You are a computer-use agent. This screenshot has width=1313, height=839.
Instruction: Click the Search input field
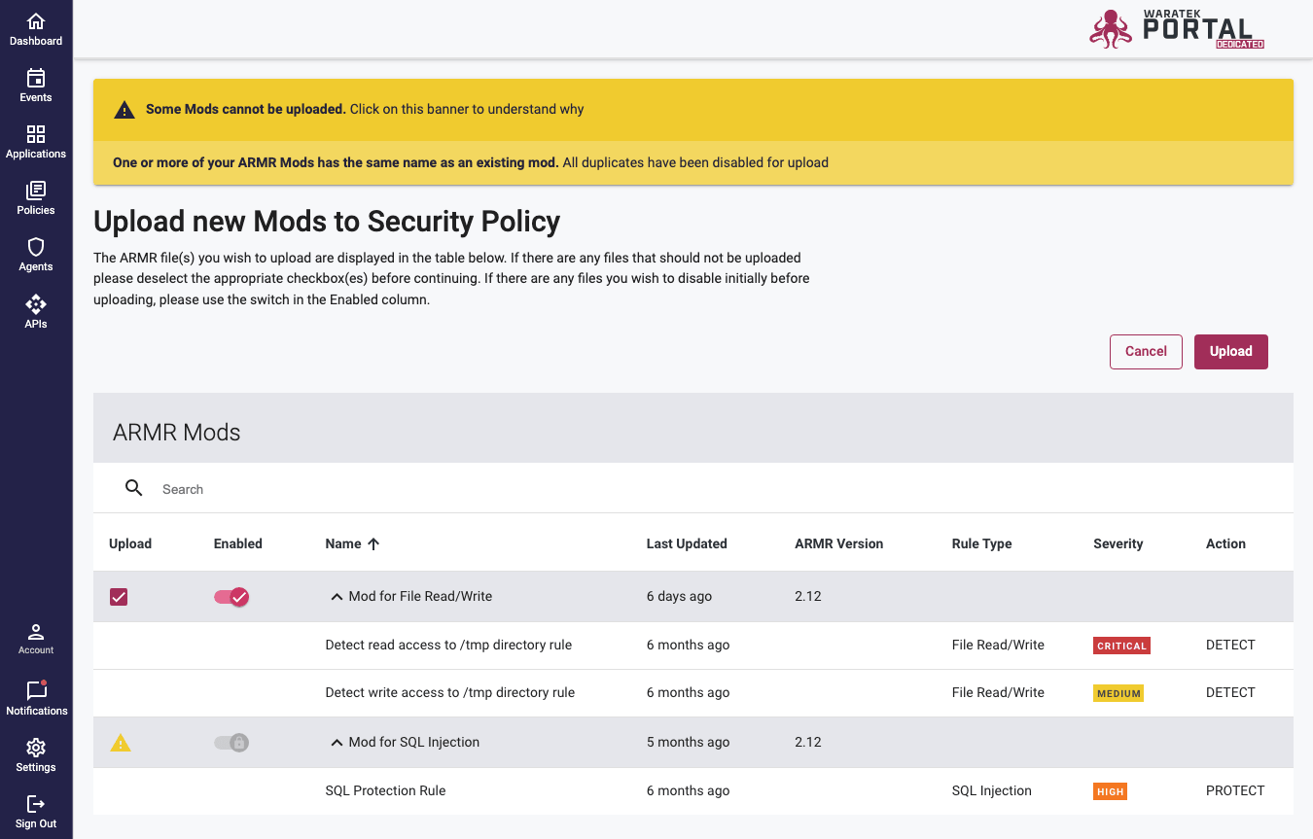click(720, 489)
